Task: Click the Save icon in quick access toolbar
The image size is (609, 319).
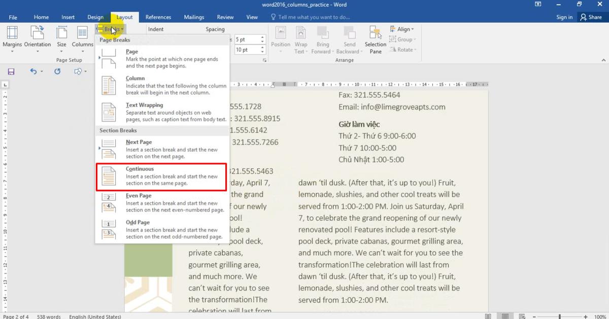Action: click(11, 72)
